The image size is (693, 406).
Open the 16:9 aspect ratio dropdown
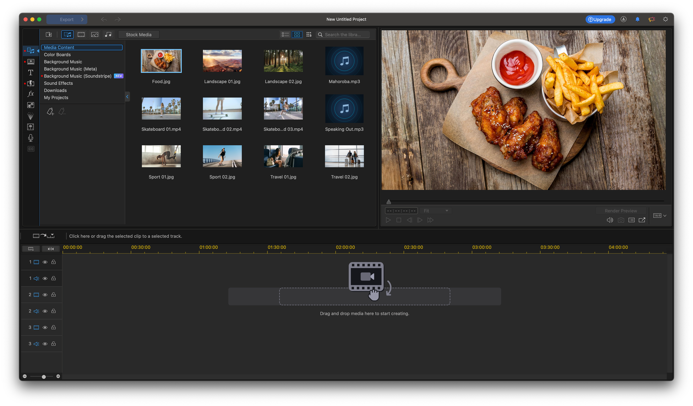[660, 216]
